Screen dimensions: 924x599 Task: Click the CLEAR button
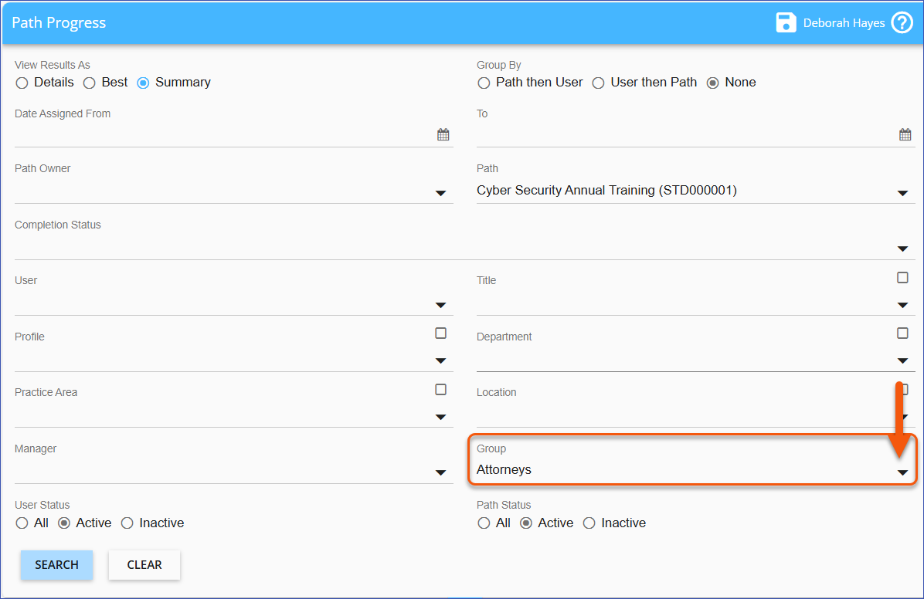click(x=144, y=565)
